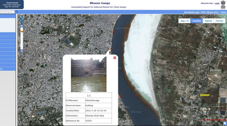Click the Profilename: label cell
227x126 pixels.
click(75, 101)
